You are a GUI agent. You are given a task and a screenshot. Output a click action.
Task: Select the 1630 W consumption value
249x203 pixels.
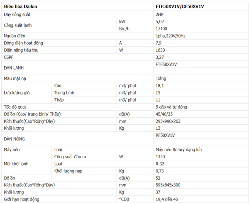[160, 50]
